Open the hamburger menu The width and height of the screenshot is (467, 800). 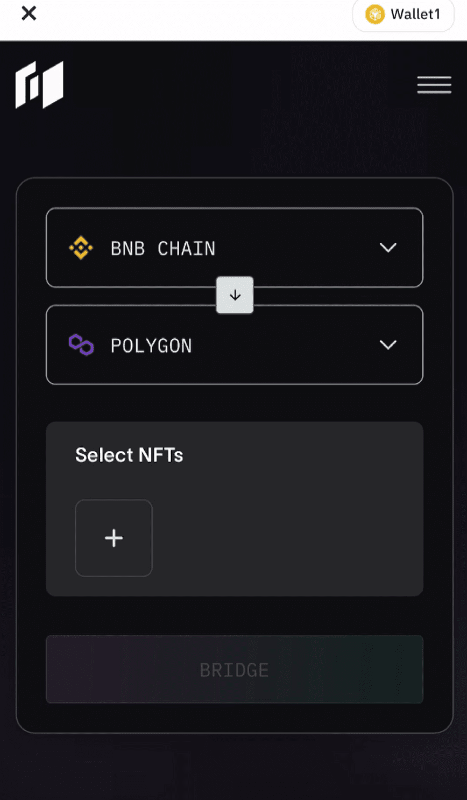434,85
